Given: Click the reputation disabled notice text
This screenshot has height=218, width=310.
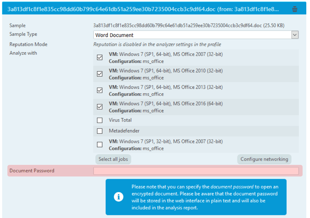Looking at the screenshot, I should 157,44.
